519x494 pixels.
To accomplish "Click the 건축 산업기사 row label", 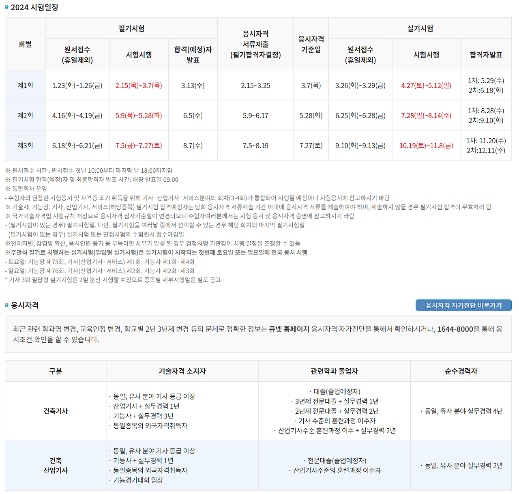I will click(56, 465).
